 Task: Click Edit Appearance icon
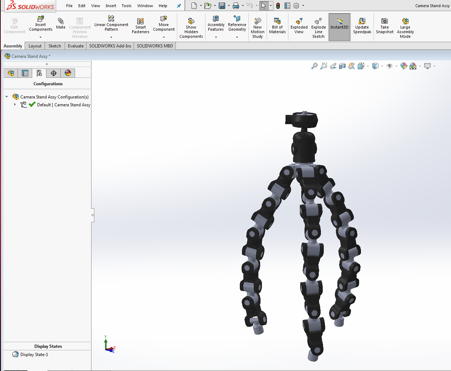404,66
